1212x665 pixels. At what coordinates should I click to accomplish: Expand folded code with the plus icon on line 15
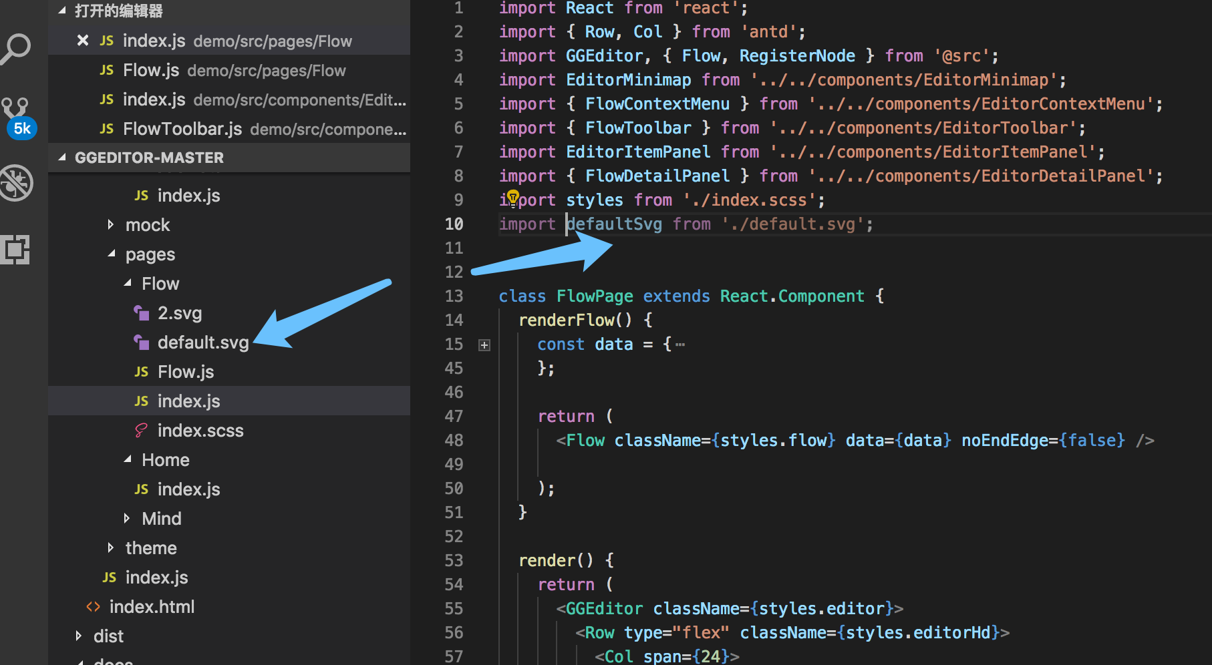pyautogui.click(x=484, y=345)
